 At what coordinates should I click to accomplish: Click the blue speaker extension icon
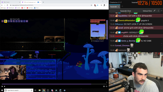click(x=98, y=5)
